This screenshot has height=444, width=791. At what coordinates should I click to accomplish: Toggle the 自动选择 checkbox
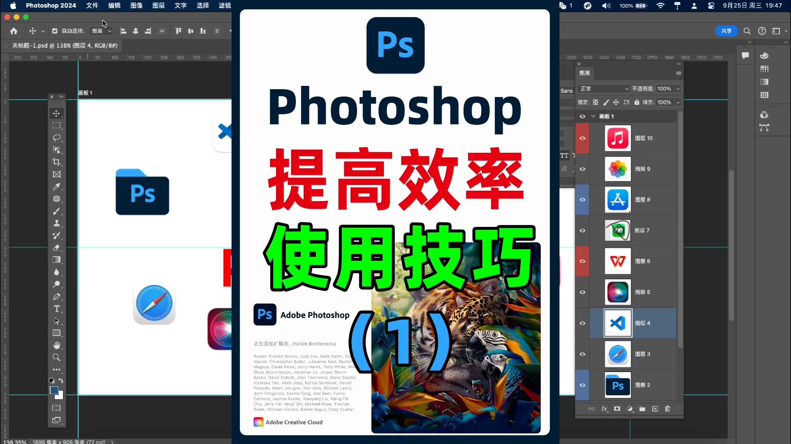[55, 31]
